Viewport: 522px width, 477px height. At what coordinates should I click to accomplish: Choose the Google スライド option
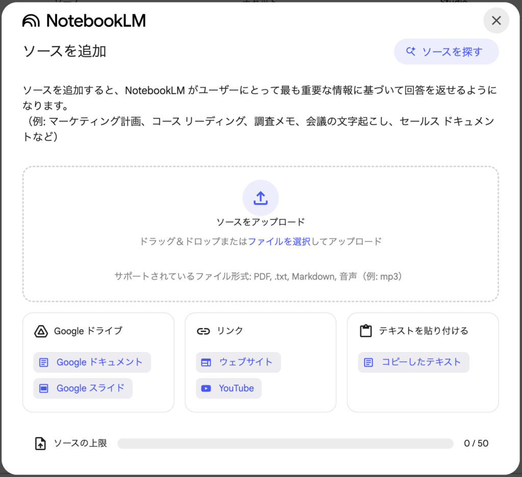83,388
